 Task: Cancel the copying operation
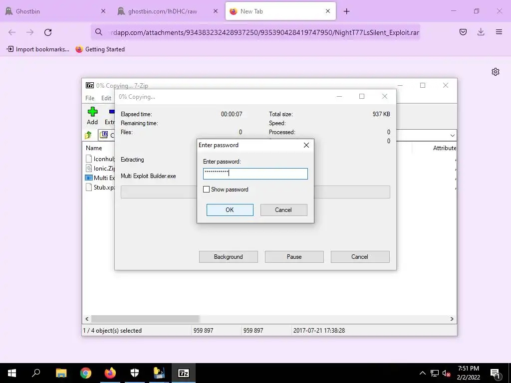[360, 257]
